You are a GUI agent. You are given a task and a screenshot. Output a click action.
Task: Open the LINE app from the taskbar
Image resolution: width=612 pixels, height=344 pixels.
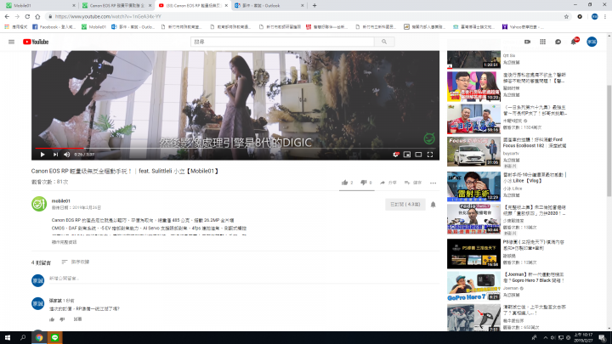point(54,338)
